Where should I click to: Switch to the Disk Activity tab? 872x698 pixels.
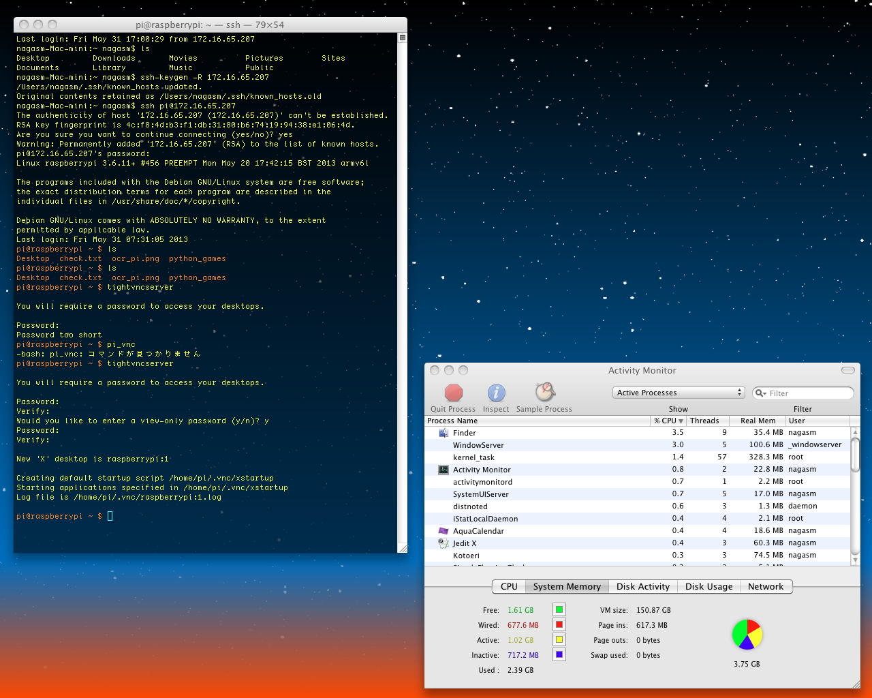pos(642,587)
